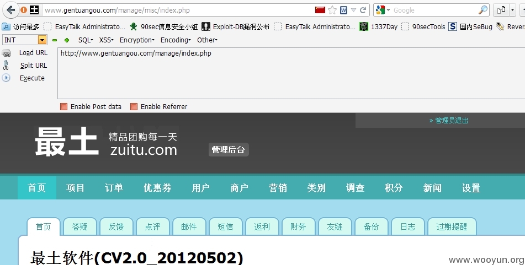Switch to the 邮件 sub-tab
The image size is (525, 265).
pyautogui.click(x=189, y=226)
